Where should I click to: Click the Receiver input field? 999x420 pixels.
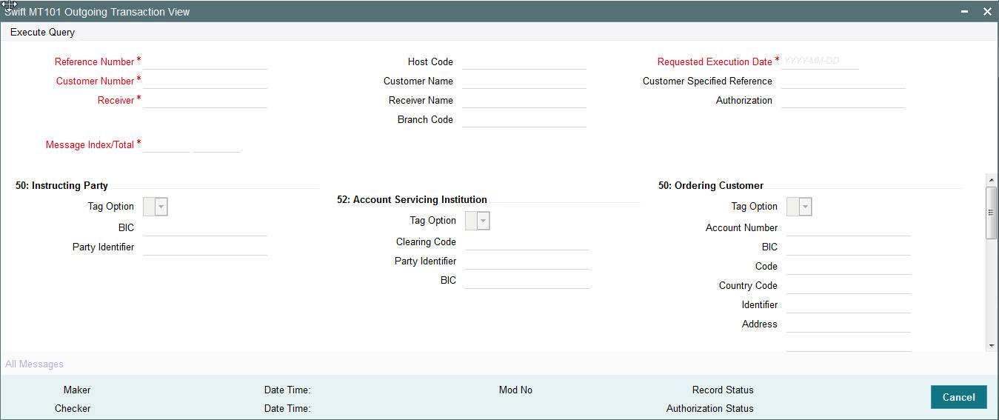coord(205,100)
